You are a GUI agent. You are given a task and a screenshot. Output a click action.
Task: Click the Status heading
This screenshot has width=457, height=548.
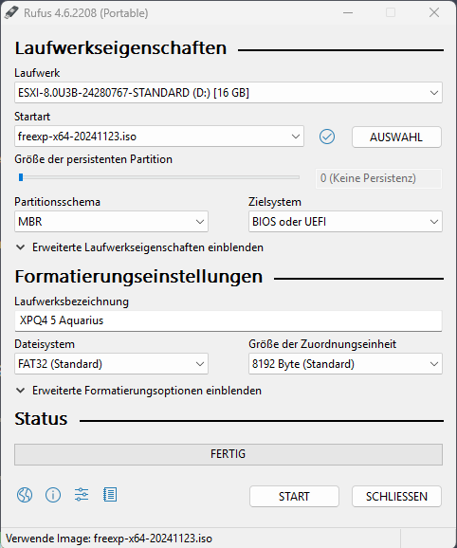[x=41, y=419]
